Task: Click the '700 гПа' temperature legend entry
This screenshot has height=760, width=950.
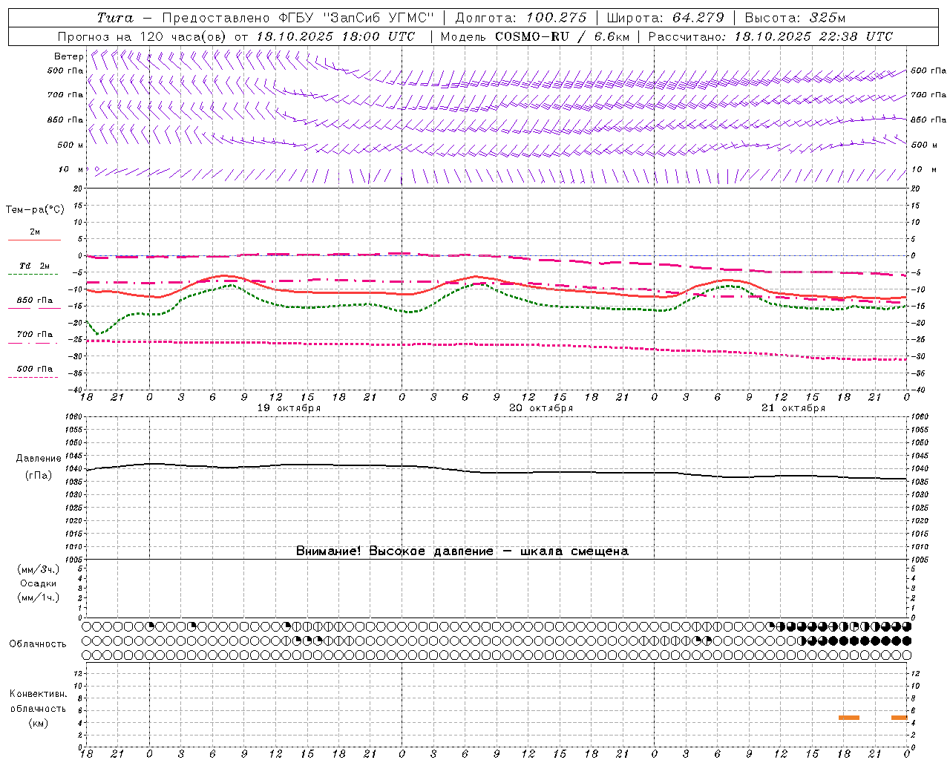Action: pos(34,337)
